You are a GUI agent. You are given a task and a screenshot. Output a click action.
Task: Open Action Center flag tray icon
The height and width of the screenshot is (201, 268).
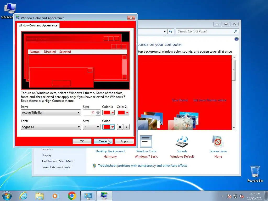click(229, 196)
